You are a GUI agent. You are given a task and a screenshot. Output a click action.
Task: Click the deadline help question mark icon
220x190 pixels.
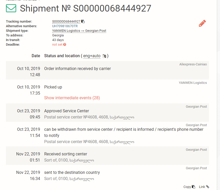[65, 45]
